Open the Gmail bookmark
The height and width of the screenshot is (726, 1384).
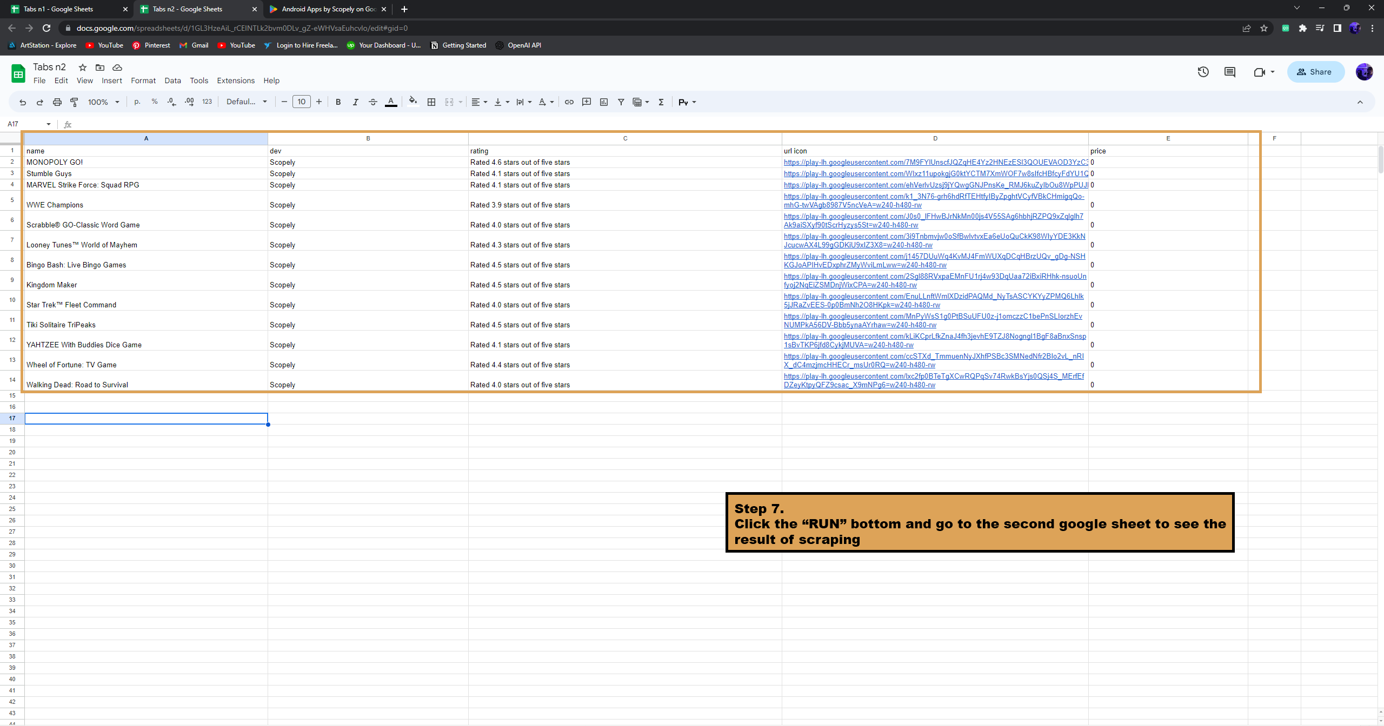coord(194,45)
